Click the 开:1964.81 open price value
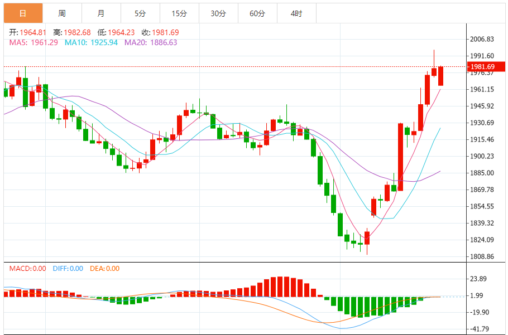This screenshot has height=335, width=508. tap(27, 32)
